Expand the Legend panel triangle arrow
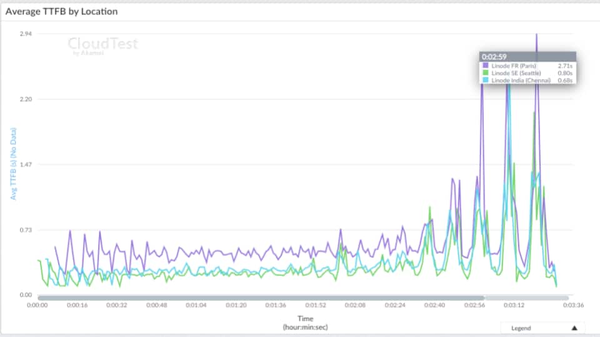Image resolution: width=600 pixels, height=337 pixels. coord(574,328)
